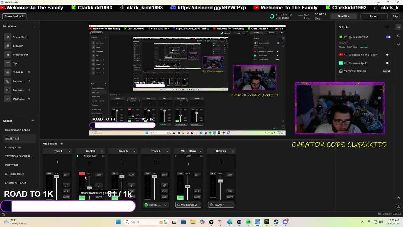Click the Browser source chip

tap(221, 205)
